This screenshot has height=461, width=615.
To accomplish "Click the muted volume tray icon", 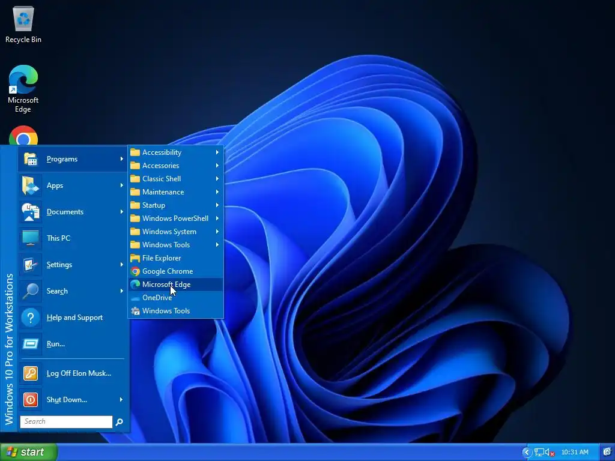I will (x=550, y=453).
